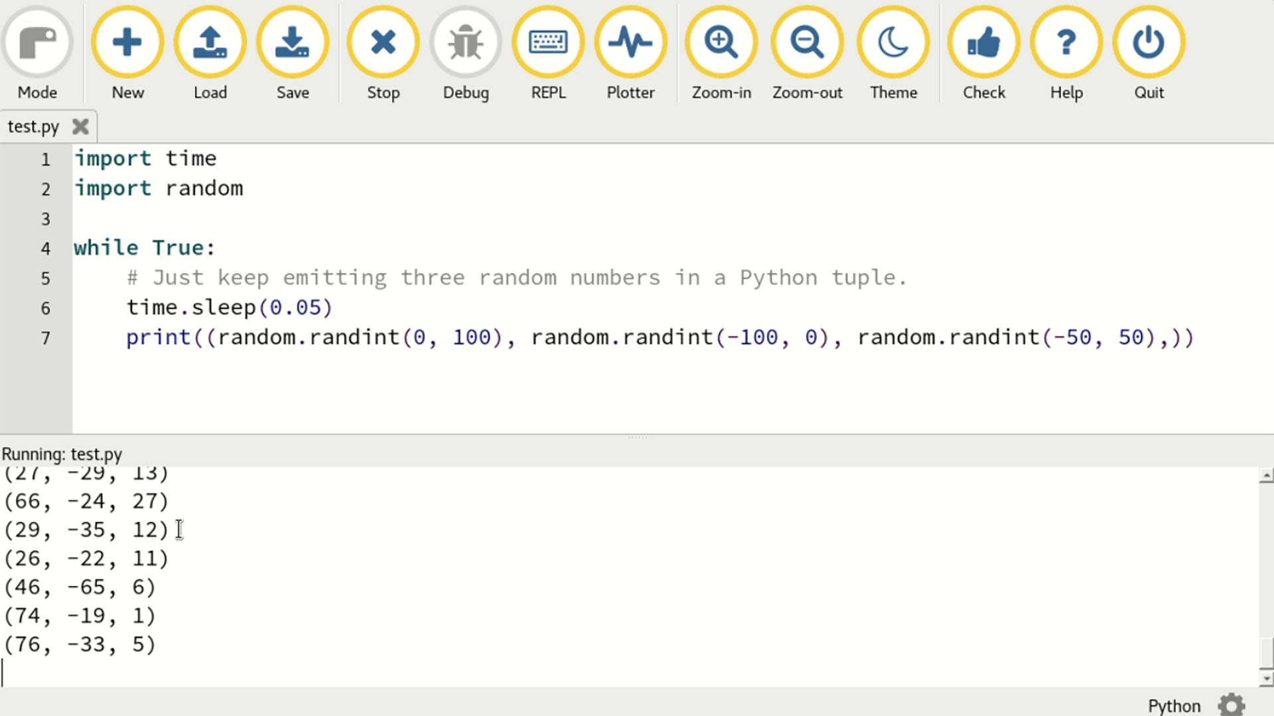Launch the Debug tool

point(466,42)
